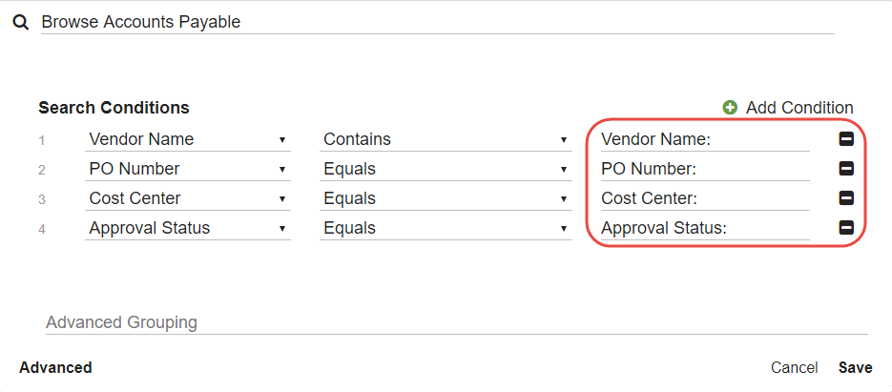The height and width of the screenshot is (392, 892).
Task: Open the PO Number field dropdown
Action: click(188, 169)
